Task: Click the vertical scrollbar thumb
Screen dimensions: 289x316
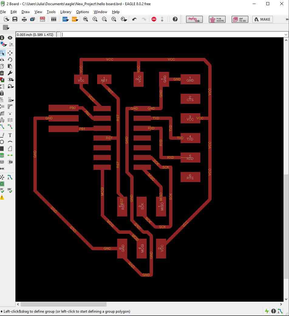Action: click(x=286, y=226)
